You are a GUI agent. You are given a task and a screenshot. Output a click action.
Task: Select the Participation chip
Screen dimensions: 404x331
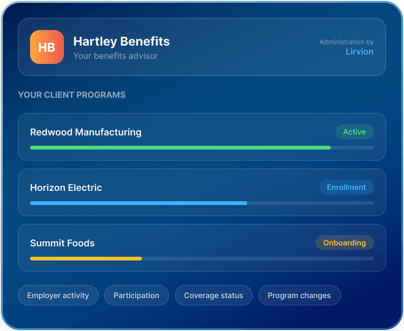click(x=137, y=295)
